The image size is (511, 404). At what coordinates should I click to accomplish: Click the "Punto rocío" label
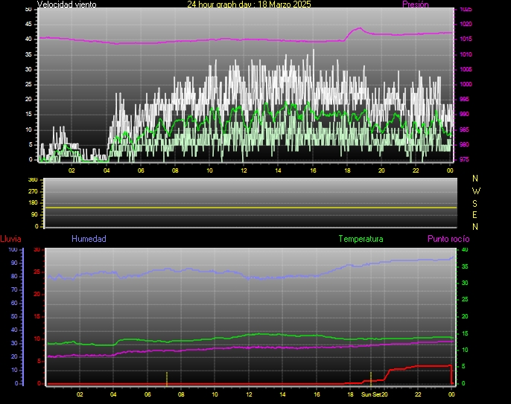[x=448, y=239]
